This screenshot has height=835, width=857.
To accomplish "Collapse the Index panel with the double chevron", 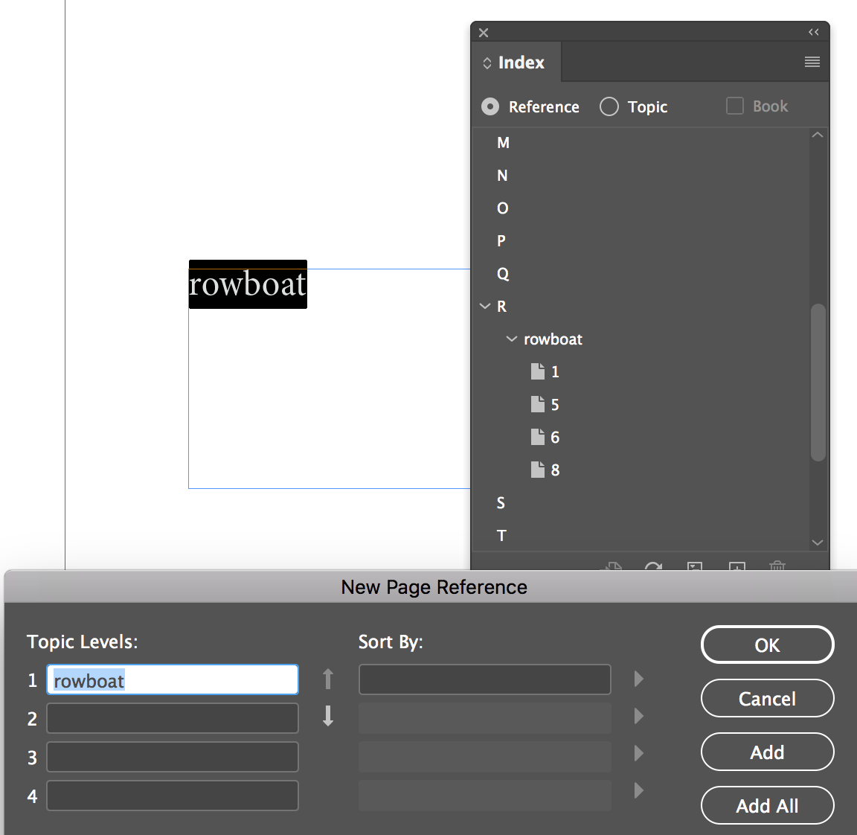I will click(x=813, y=31).
